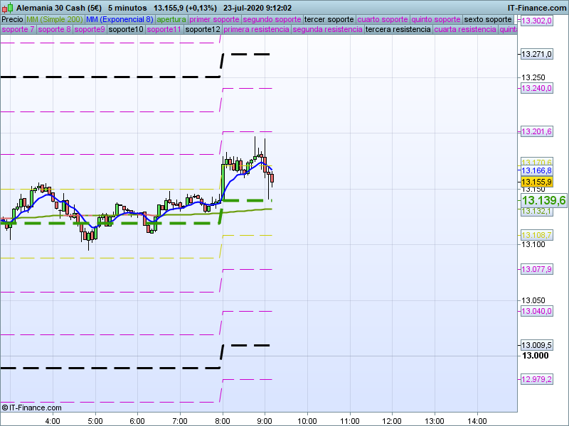This screenshot has width=569, height=426.
Task: Click the 4:00 time axis label
Action: (x=53, y=421)
